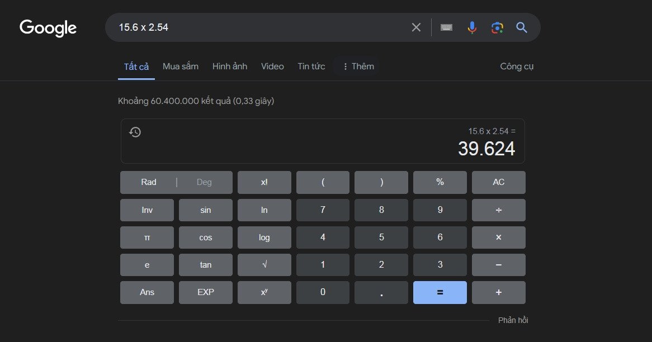This screenshot has width=652, height=342.
Task: Open the Mua sắm tab
Action: [181, 66]
